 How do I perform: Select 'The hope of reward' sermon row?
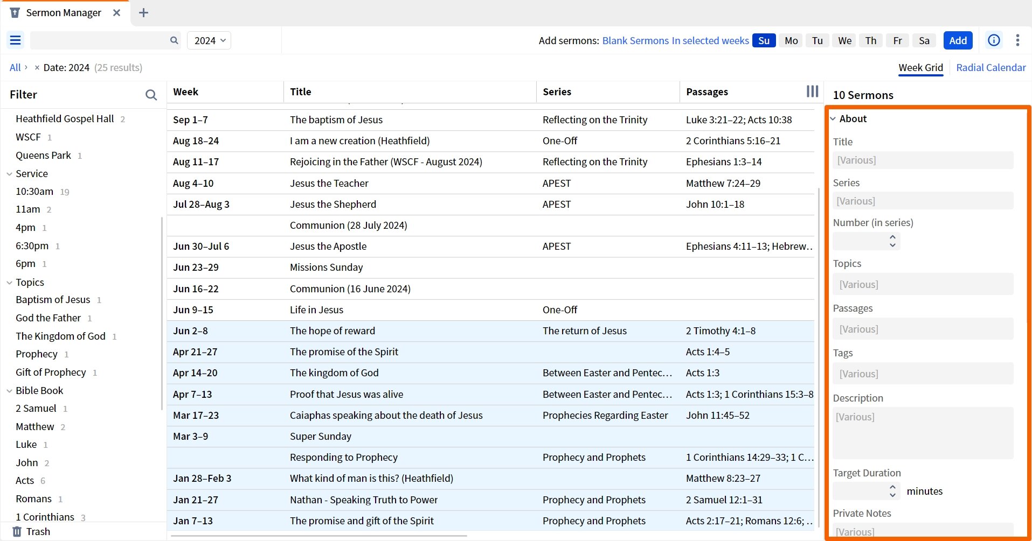pyautogui.click(x=490, y=331)
